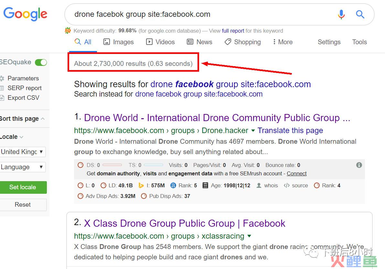Expand the Locale section chevron
Image resolution: width=385 pixels, height=269 pixels.
tap(21, 137)
